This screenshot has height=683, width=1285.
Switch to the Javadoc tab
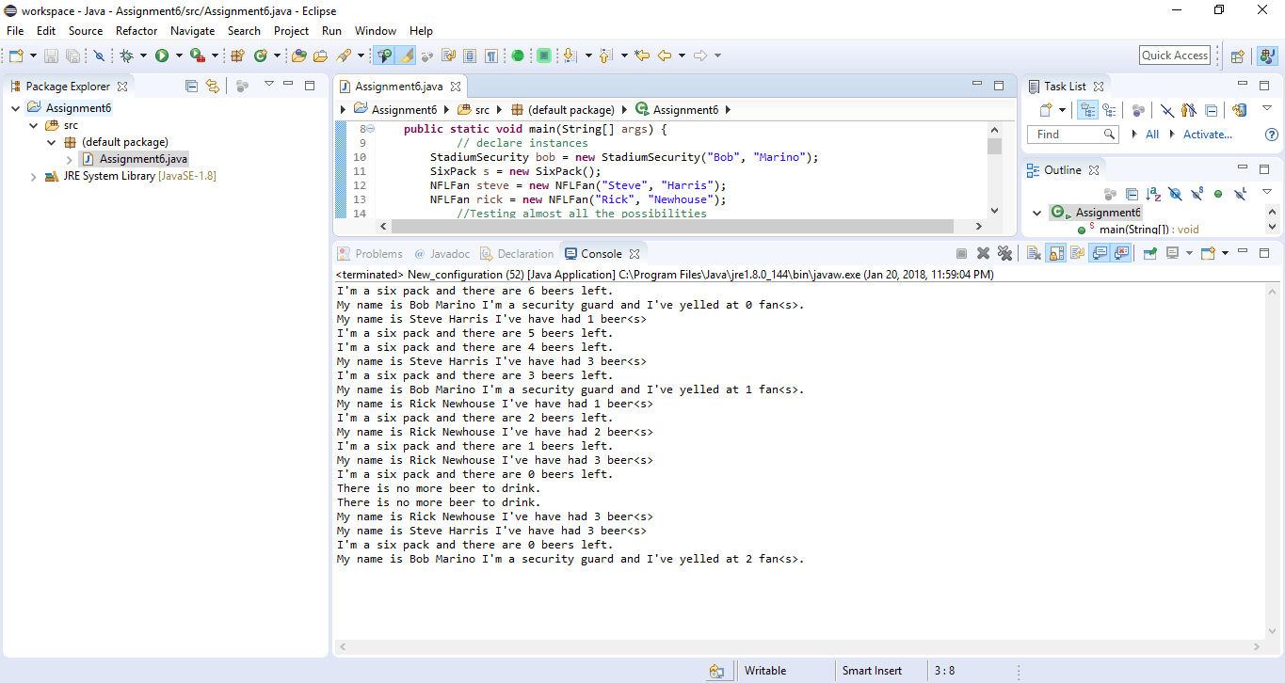pyautogui.click(x=442, y=254)
